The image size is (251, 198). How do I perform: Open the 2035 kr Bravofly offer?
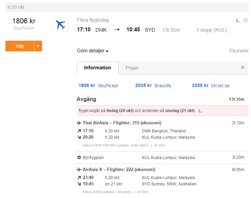[153, 86]
